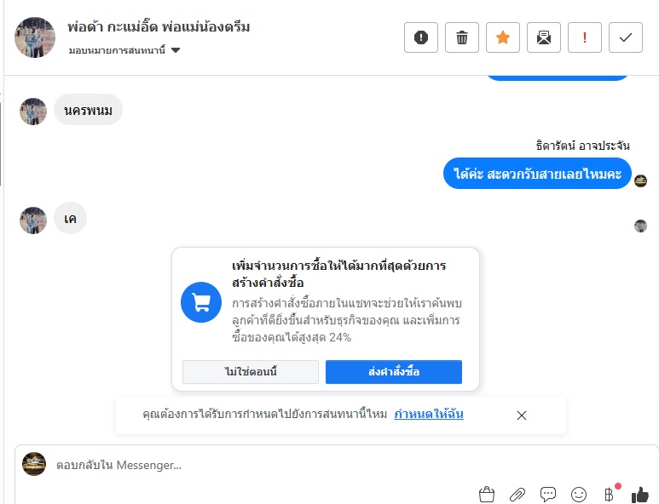Dismiss the order prompt with ไม่ใช่ตอนนี้
This screenshot has width=659, height=504.
251,372
